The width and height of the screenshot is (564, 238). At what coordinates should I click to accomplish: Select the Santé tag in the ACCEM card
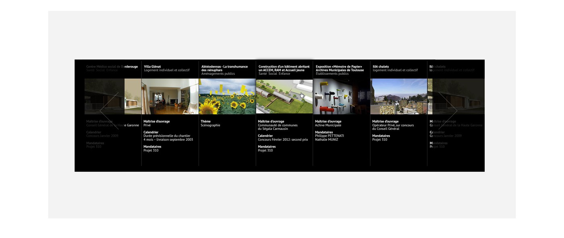(263, 74)
